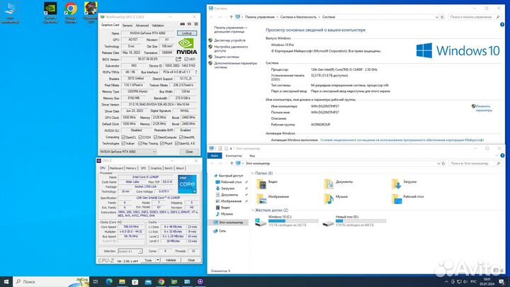Image resolution: width=510 pixels, height=287 pixels.
Task: Open Google Chrome desktop shortcut
Action: (71, 12)
